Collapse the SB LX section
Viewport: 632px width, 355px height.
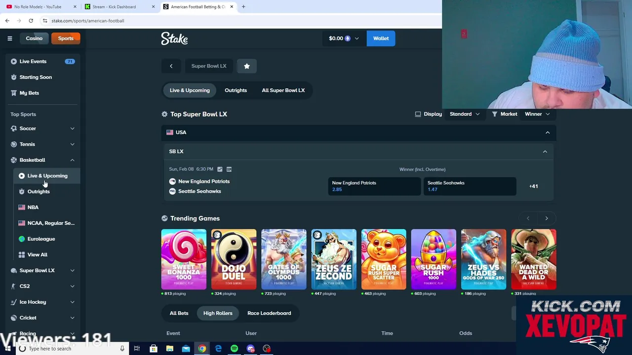point(545,152)
